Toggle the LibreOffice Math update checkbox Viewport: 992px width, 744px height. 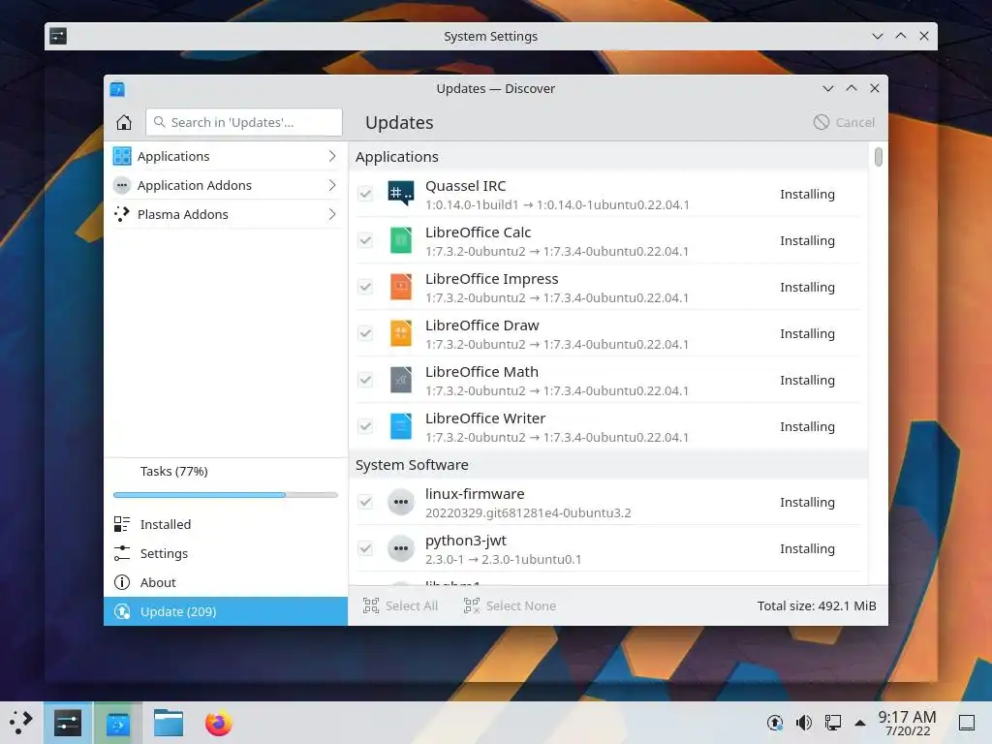[x=365, y=380]
